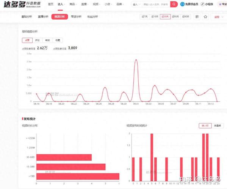Go to 首页 in top navigation
This screenshot has width=227, height=189.
50,4
